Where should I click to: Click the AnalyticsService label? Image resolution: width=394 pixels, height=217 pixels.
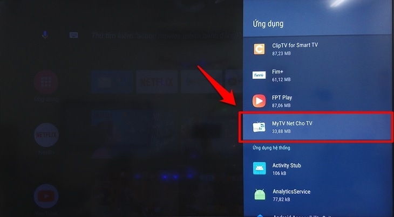click(x=291, y=192)
